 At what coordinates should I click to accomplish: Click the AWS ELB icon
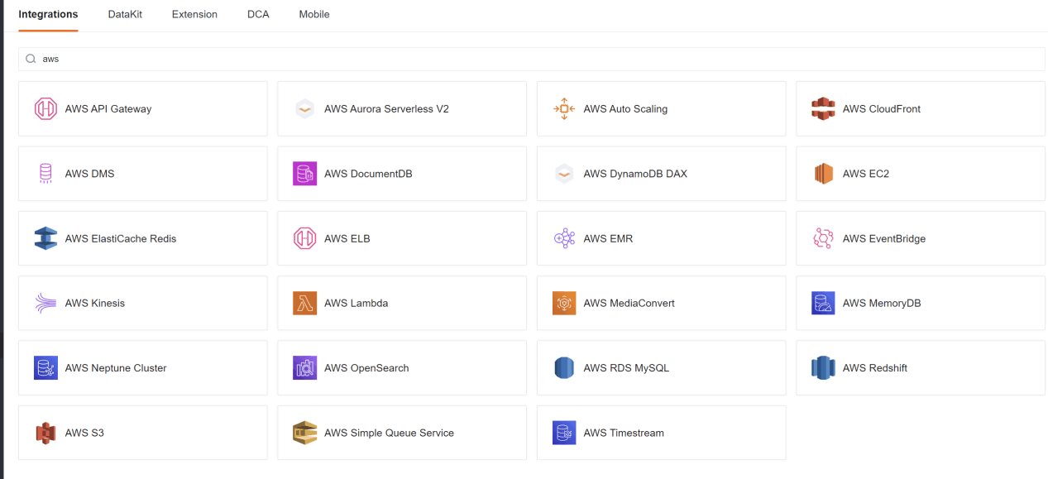click(305, 238)
